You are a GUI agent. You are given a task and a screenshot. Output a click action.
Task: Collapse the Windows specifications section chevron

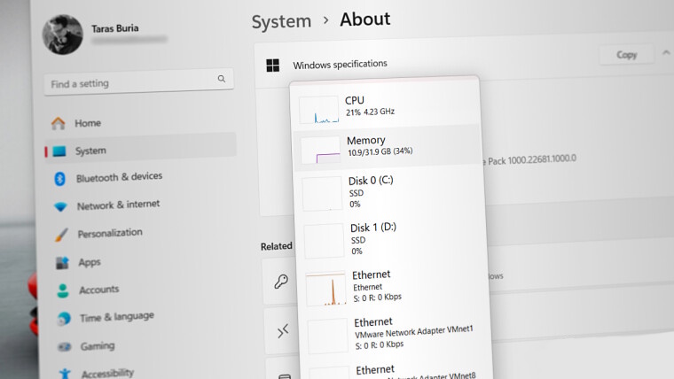point(666,54)
